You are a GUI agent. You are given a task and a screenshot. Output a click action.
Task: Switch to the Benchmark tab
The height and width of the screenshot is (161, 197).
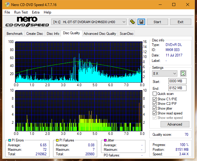(15, 34)
